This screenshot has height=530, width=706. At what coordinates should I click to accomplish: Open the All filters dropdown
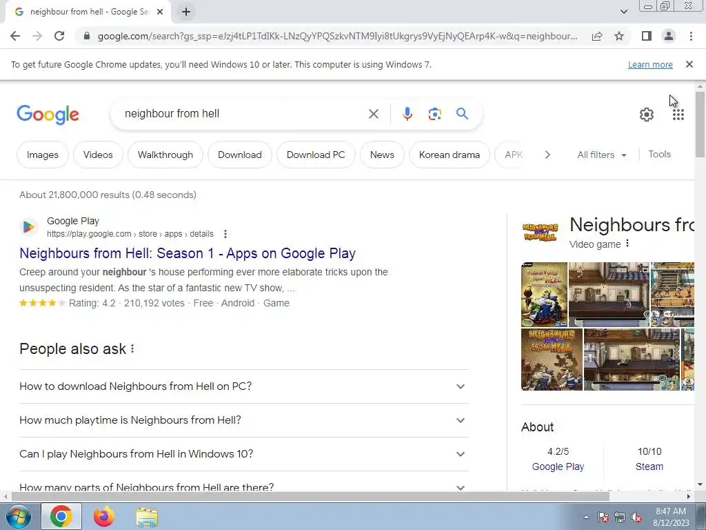tap(601, 155)
